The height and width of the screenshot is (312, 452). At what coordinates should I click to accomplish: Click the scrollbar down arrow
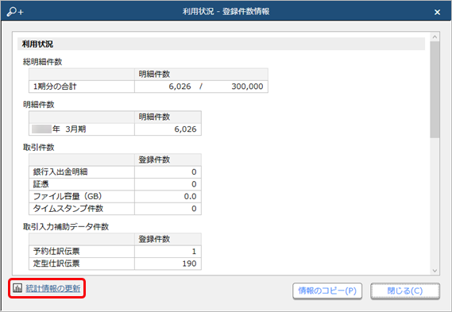tap(435, 271)
